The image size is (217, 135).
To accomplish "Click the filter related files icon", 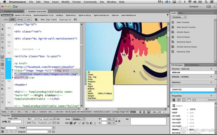I will click(168, 15).
